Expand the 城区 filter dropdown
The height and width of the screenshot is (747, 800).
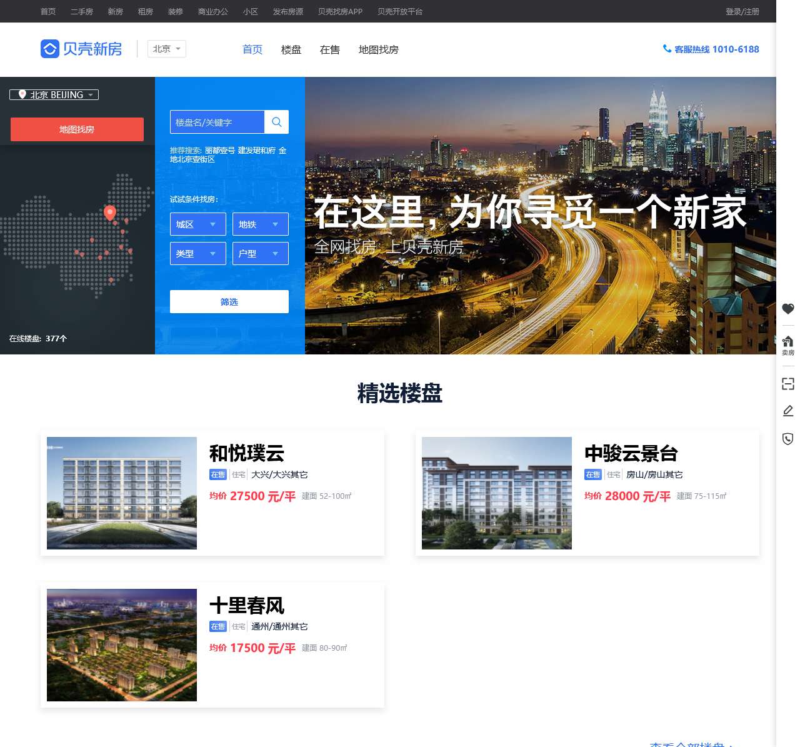point(197,224)
